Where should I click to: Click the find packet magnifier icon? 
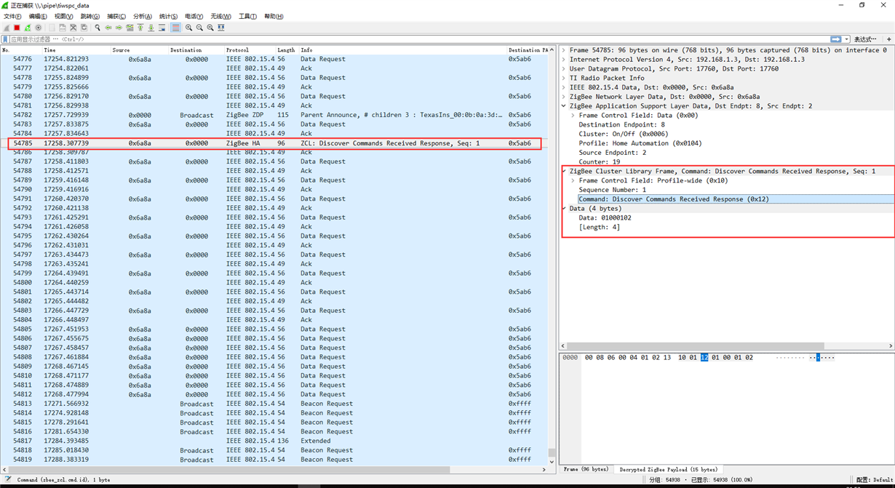pyautogui.click(x=98, y=28)
